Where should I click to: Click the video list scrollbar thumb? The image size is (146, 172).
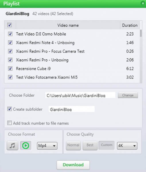[x=141, y=33]
